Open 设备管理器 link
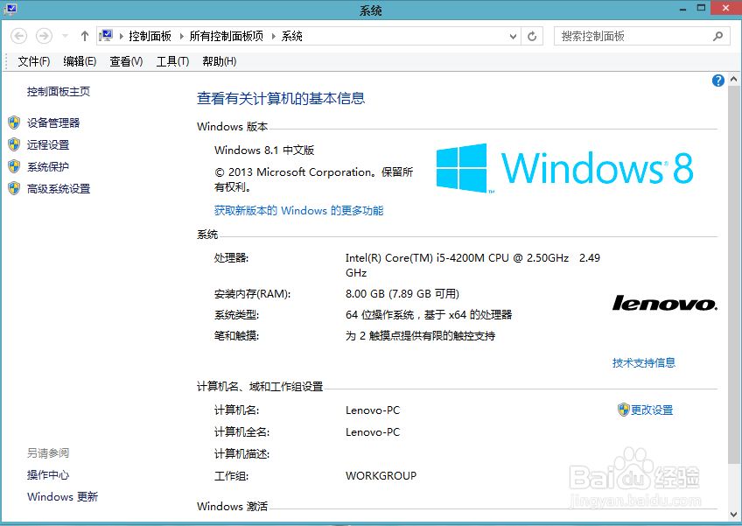Screen dimensions: 742x526 [x=53, y=123]
